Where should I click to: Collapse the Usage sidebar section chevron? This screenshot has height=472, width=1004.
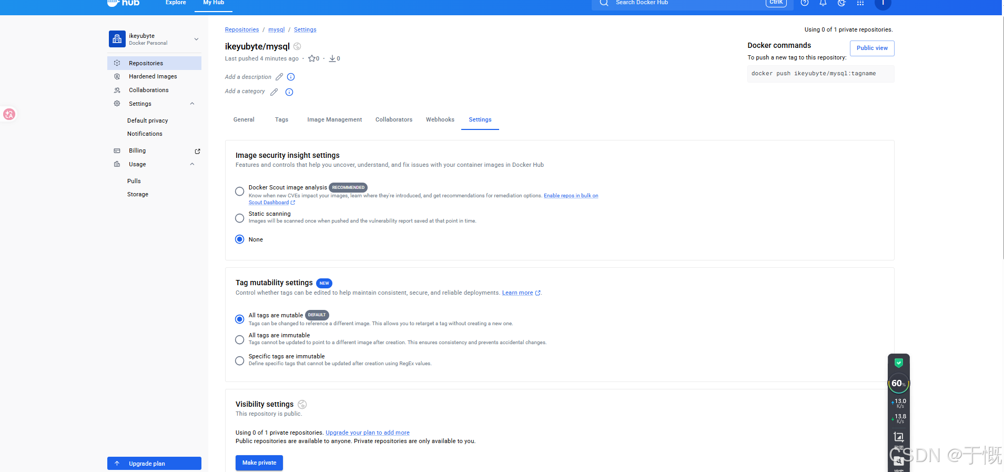coord(192,164)
